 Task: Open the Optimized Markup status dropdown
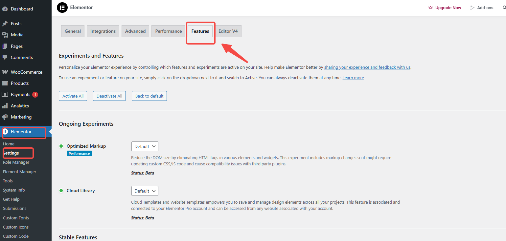coord(145,146)
